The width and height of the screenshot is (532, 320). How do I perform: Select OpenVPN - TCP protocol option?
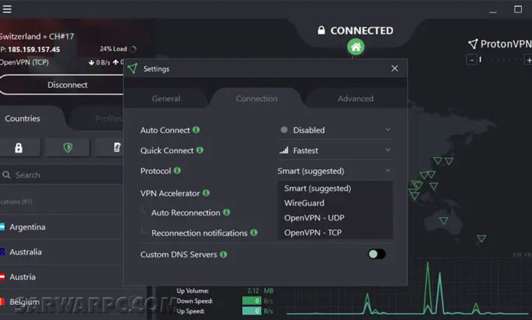(x=335, y=233)
